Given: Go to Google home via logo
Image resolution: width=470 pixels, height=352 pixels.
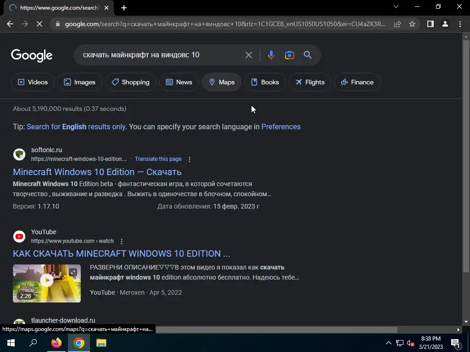Looking at the screenshot, I should [x=32, y=55].
